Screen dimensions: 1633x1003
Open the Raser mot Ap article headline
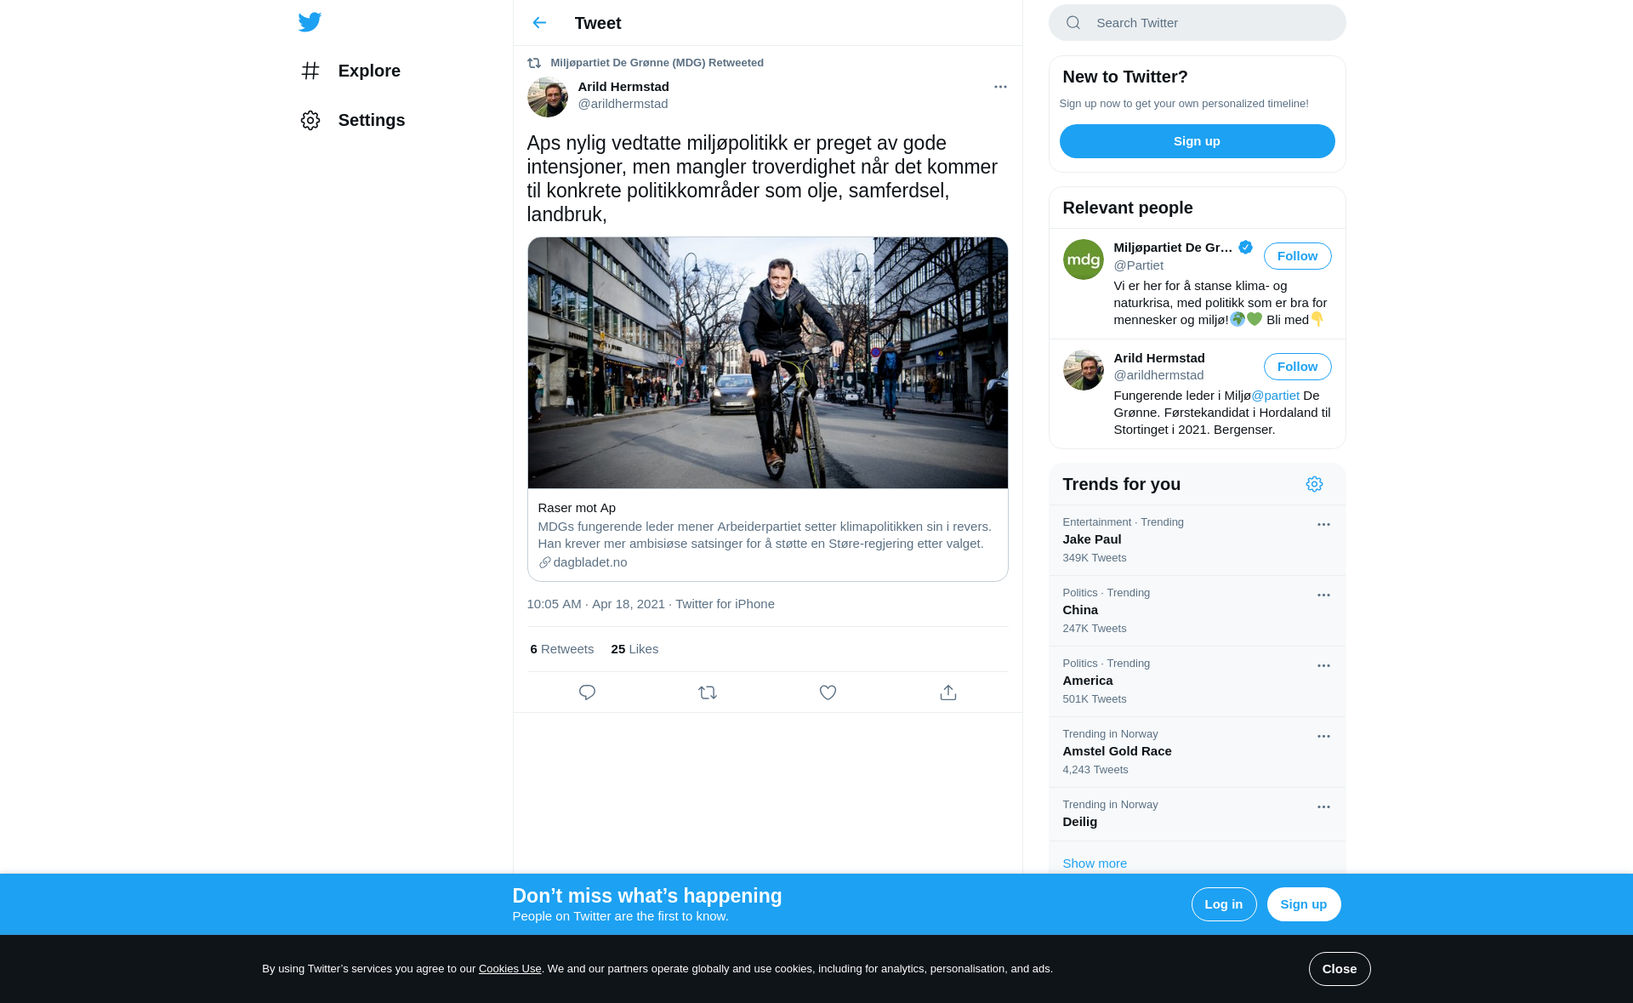pos(577,508)
